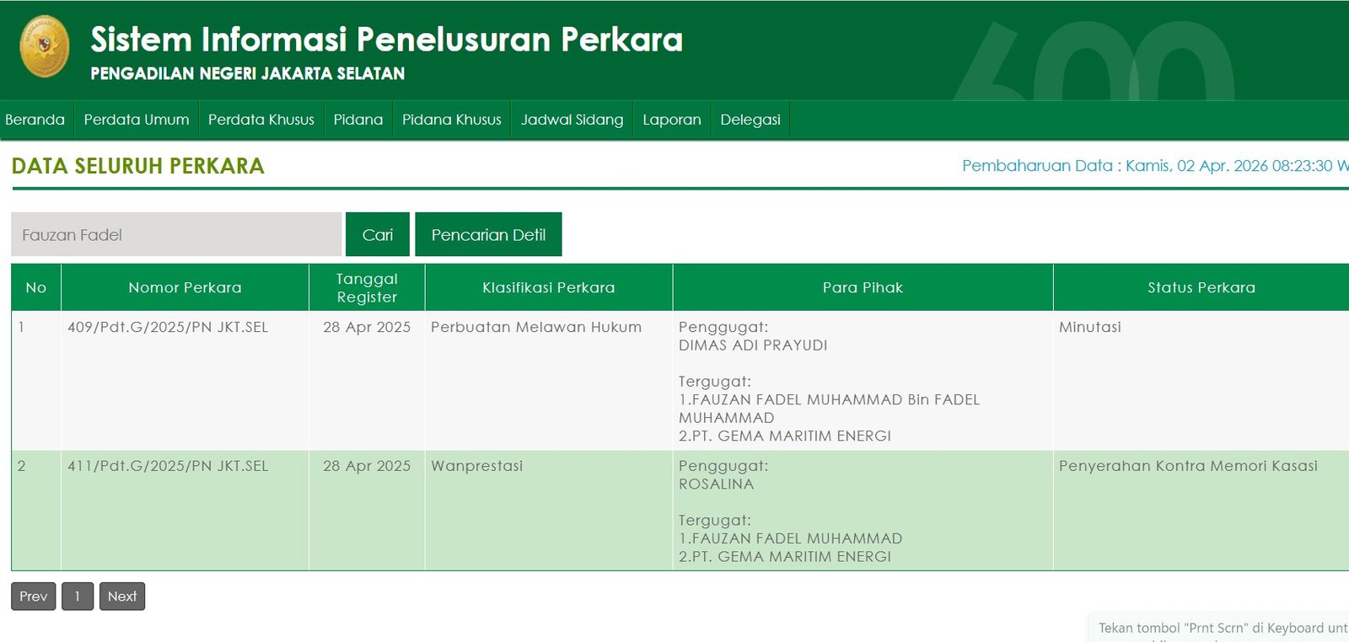The image size is (1349, 642).
Task: Click the Sistem Informasi Penelusuran Perkara title
Action: coord(386,40)
